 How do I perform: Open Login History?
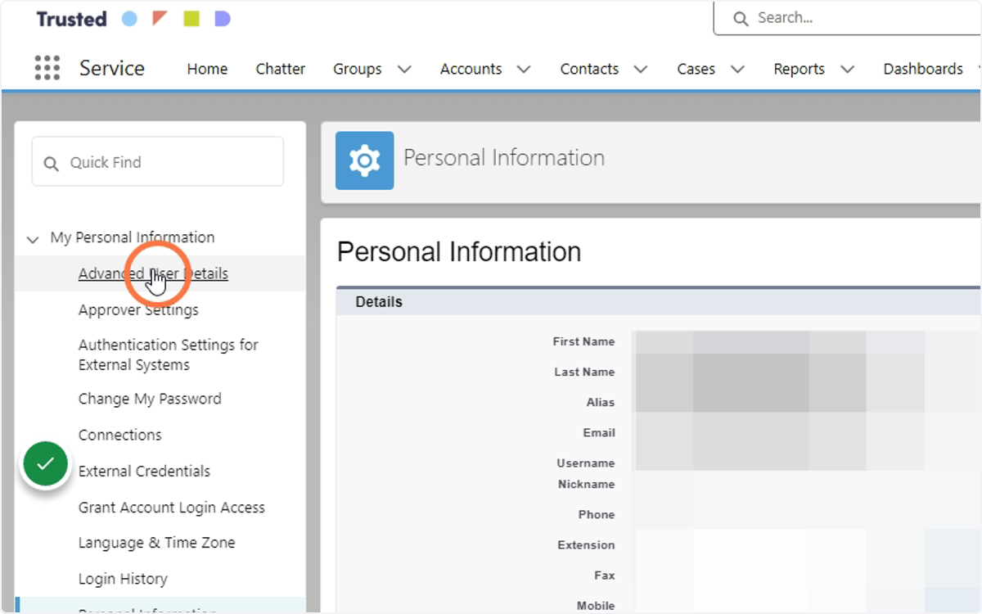123,579
